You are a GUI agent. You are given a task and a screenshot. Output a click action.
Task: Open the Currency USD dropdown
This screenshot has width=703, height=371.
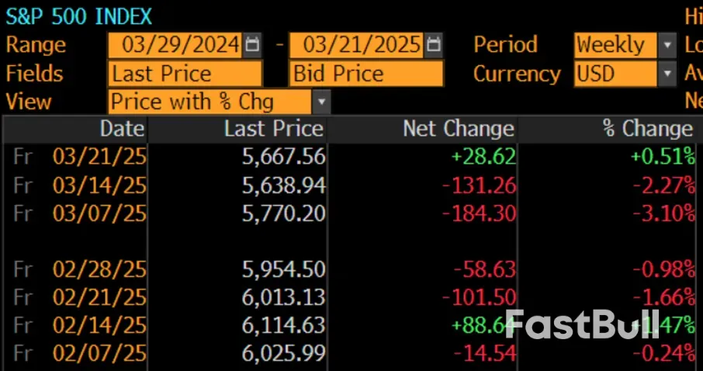coord(667,75)
